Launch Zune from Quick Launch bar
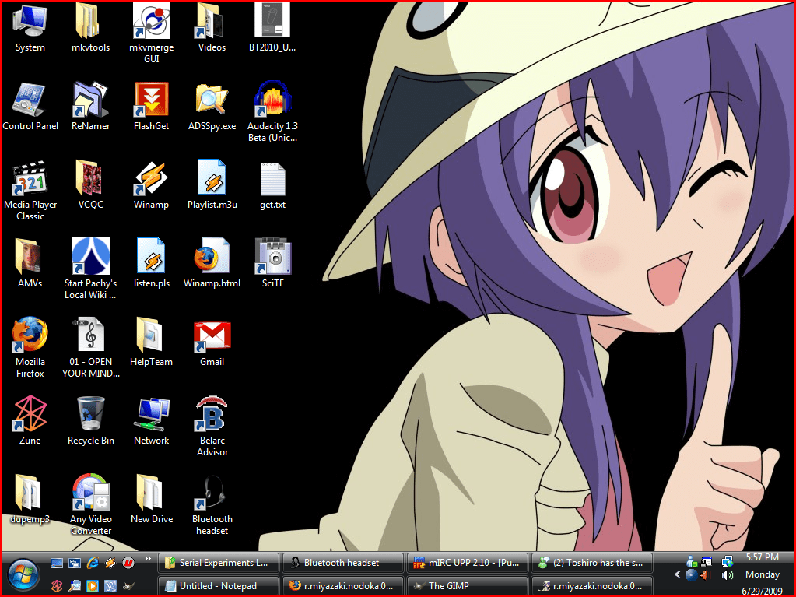This screenshot has width=796, height=597. 57,586
